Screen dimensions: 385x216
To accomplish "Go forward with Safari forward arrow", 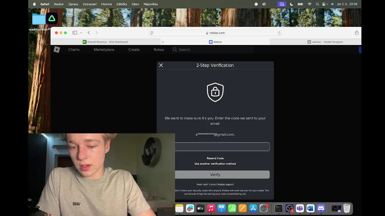I will coord(97,33).
